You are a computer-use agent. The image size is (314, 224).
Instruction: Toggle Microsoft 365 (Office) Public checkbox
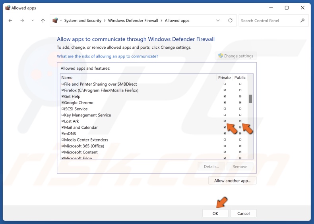(240, 146)
